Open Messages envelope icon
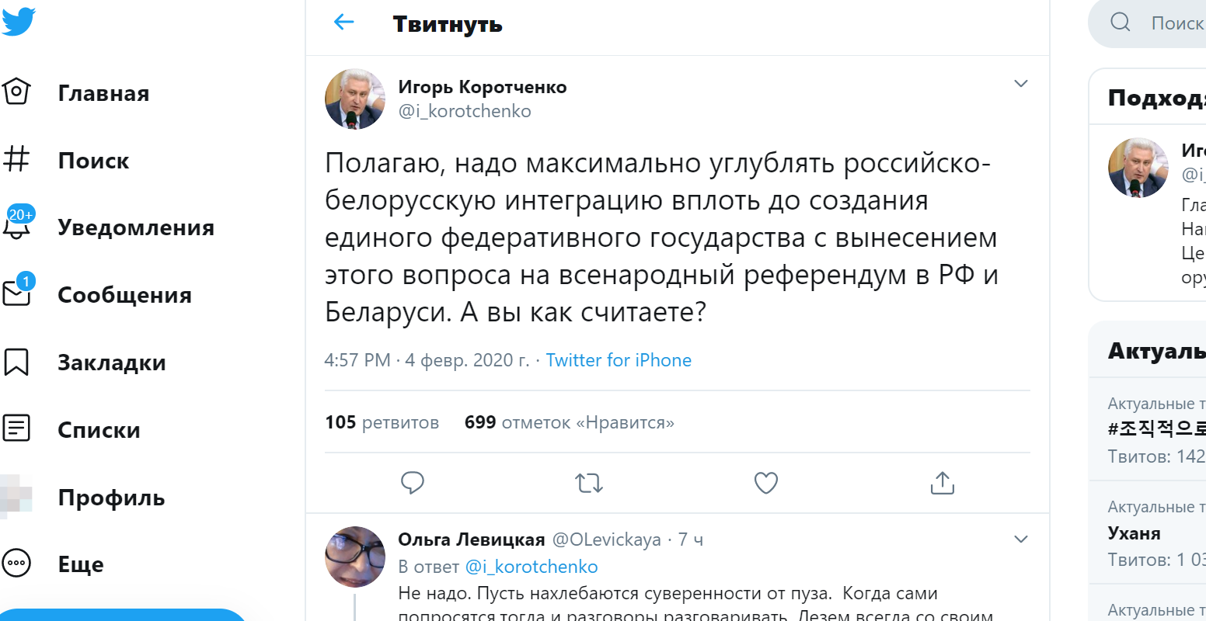 coord(17,294)
